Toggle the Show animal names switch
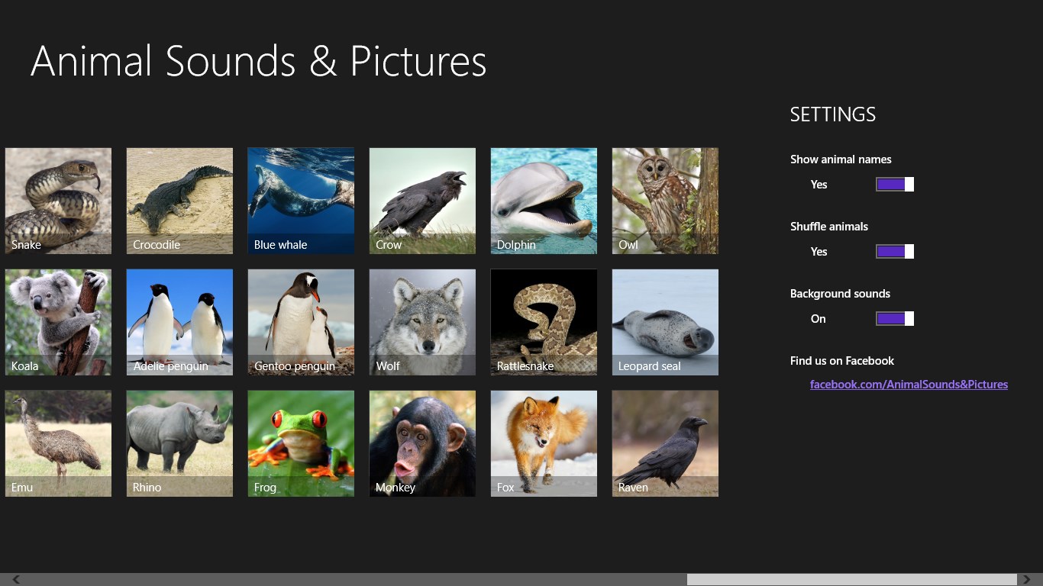 (x=894, y=184)
